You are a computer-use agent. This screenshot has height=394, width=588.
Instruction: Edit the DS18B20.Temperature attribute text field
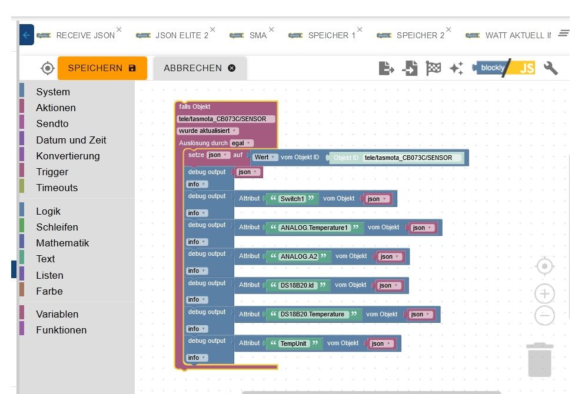click(x=313, y=314)
